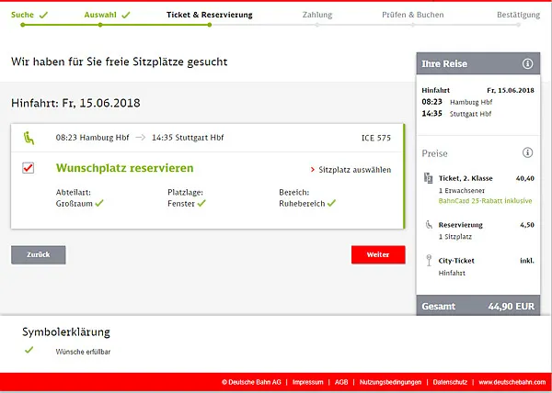
Task: Click BahnCard 25-Rabatt inklusive text
Action: [x=485, y=201]
